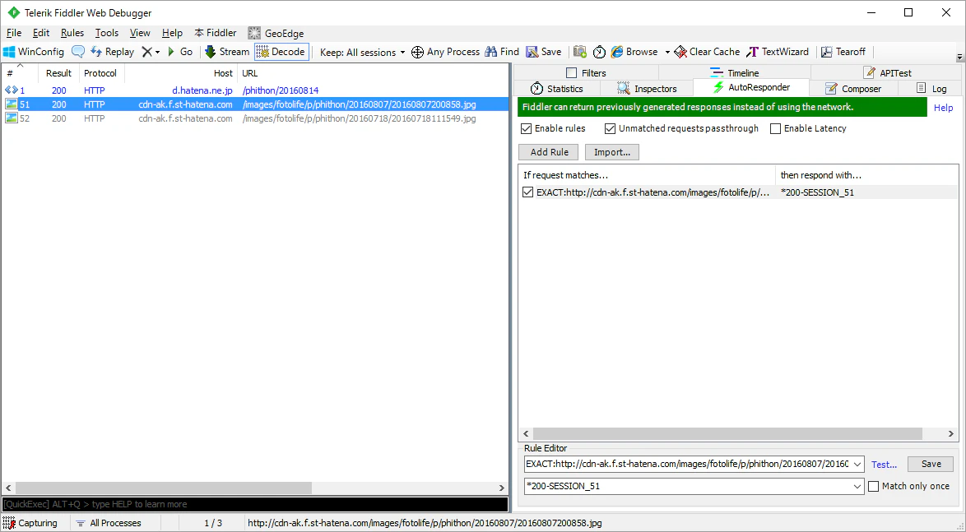Open All Processes filter in status bar
Screen dimensions: 966x532
pyautogui.click(x=109, y=523)
